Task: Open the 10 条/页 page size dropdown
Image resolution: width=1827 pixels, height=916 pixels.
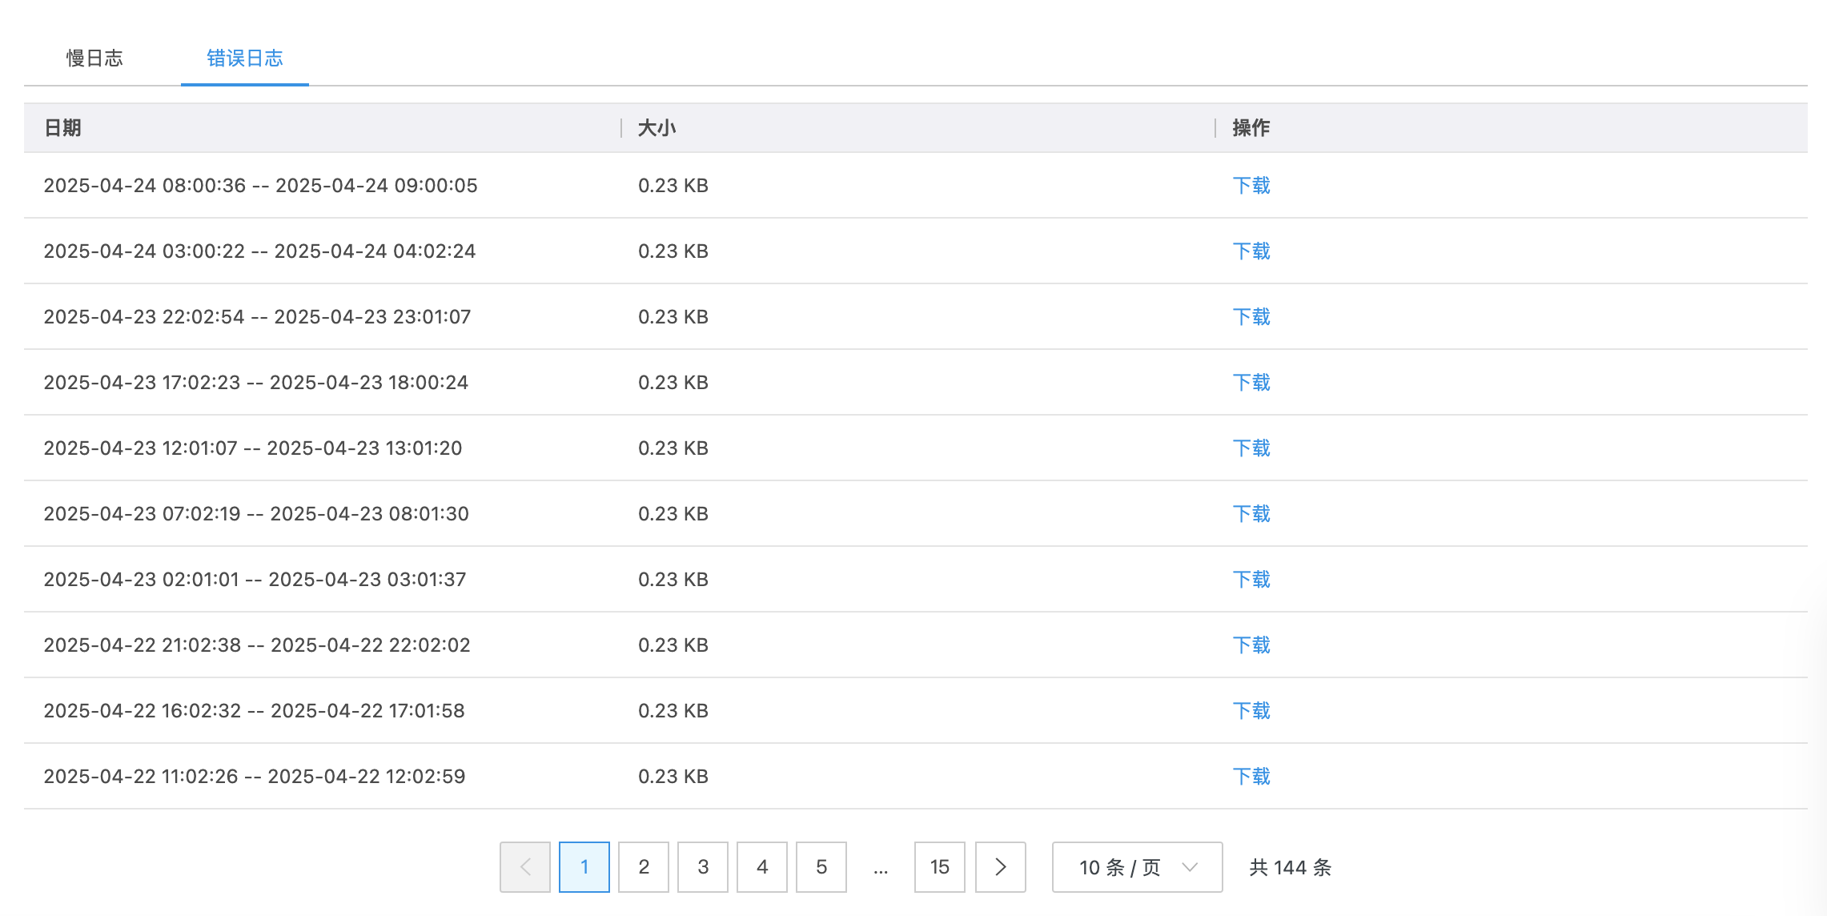Action: pos(1136,866)
